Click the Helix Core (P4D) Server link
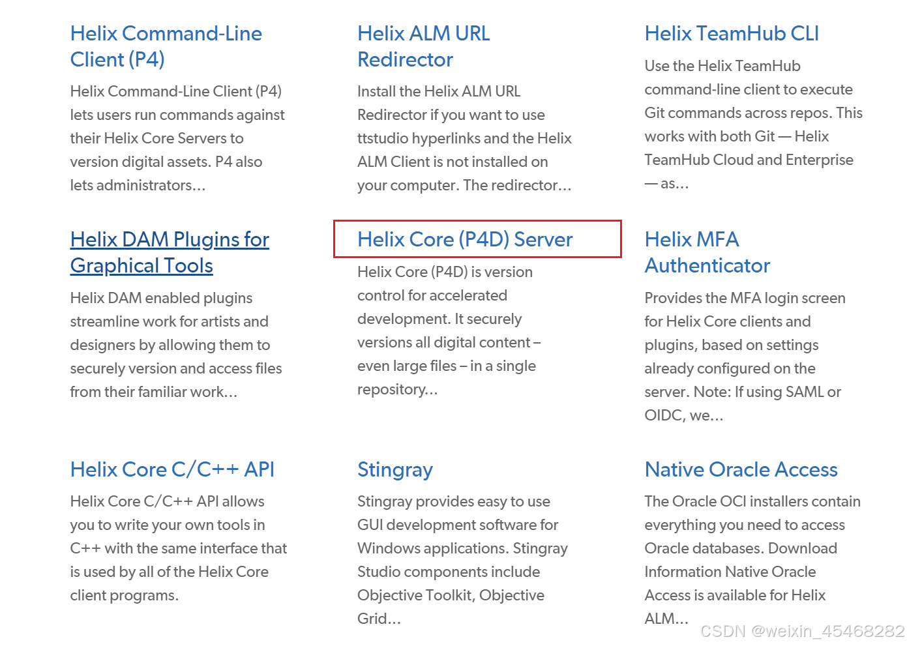 click(465, 239)
